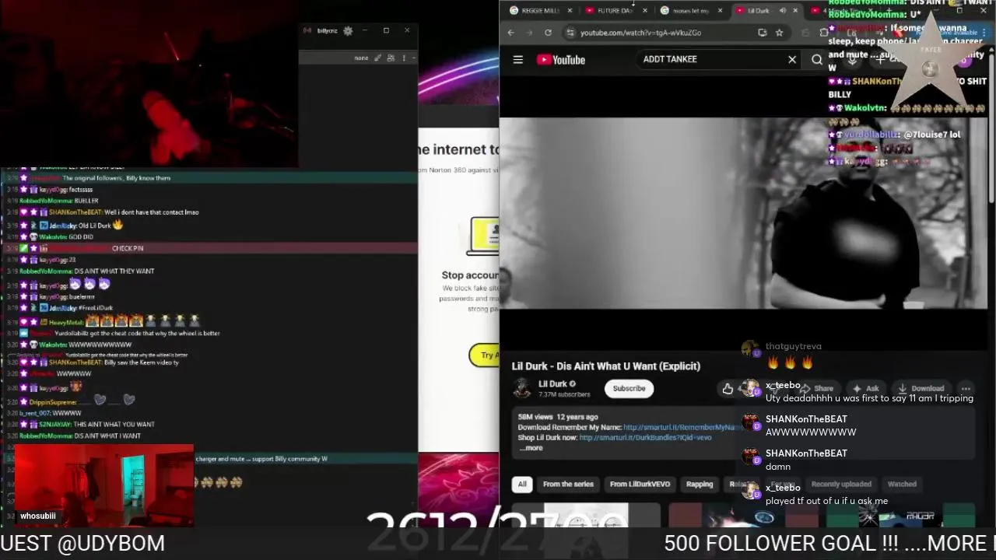Click the title 'Lil Durk - Dis Ain't What U Want (Explicit)'
996x560 pixels.
point(606,366)
